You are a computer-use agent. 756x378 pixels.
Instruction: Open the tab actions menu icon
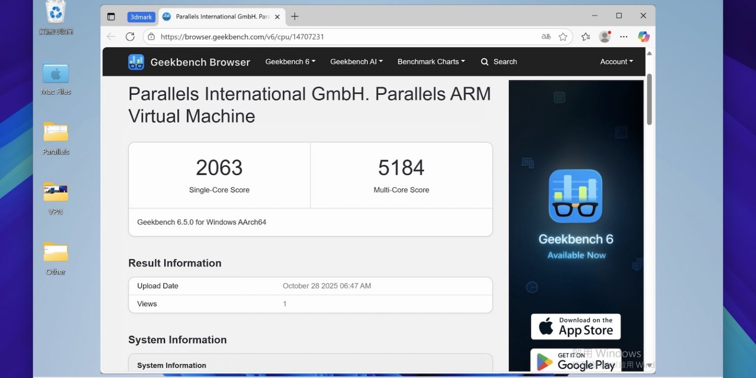(111, 17)
